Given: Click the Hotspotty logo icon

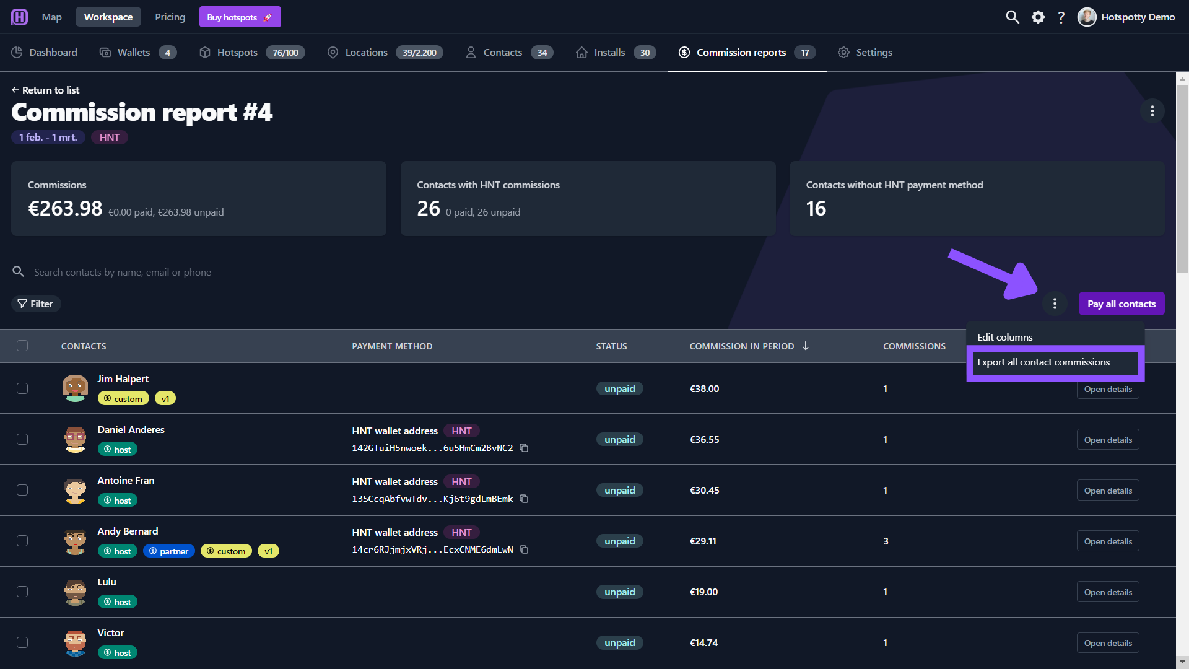Looking at the screenshot, I should 19,17.
